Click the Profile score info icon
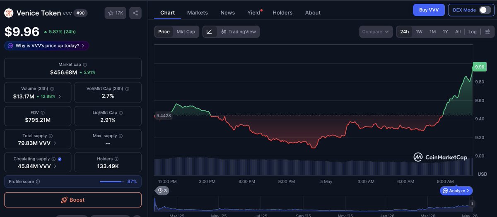 [x=38, y=181]
